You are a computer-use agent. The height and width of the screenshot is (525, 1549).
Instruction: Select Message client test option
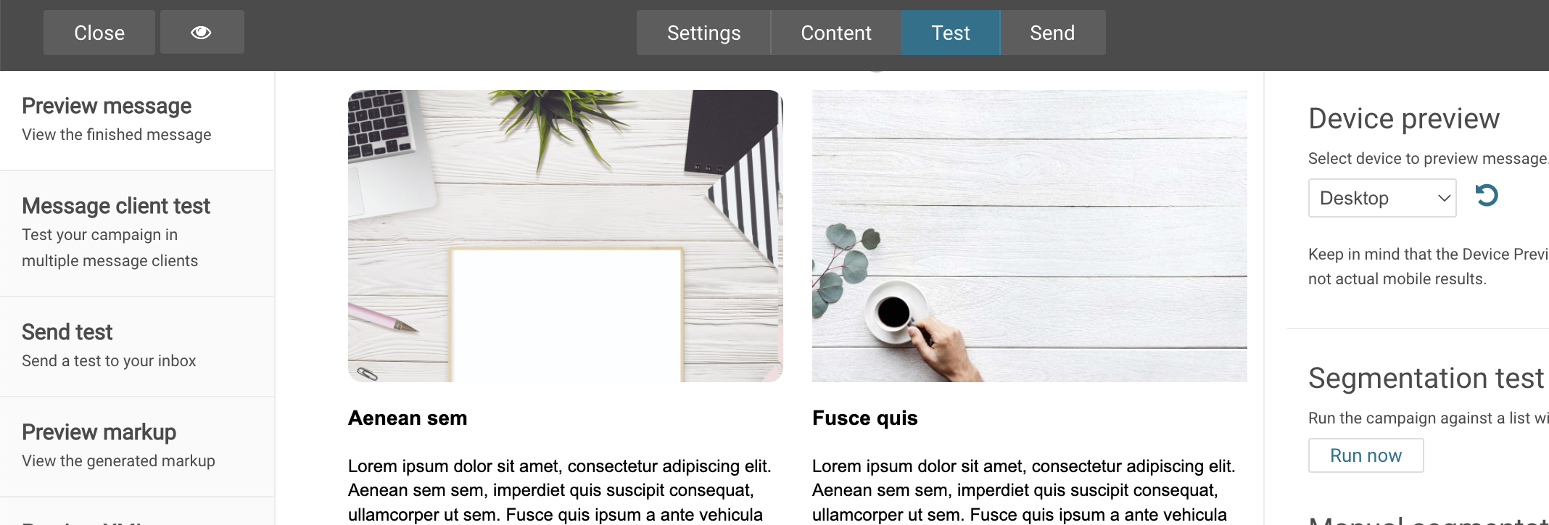click(x=137, y=233)
